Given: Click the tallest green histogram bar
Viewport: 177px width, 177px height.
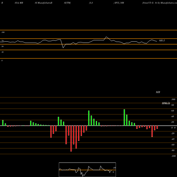Looking at the screenshot, I should click(124, 118).
